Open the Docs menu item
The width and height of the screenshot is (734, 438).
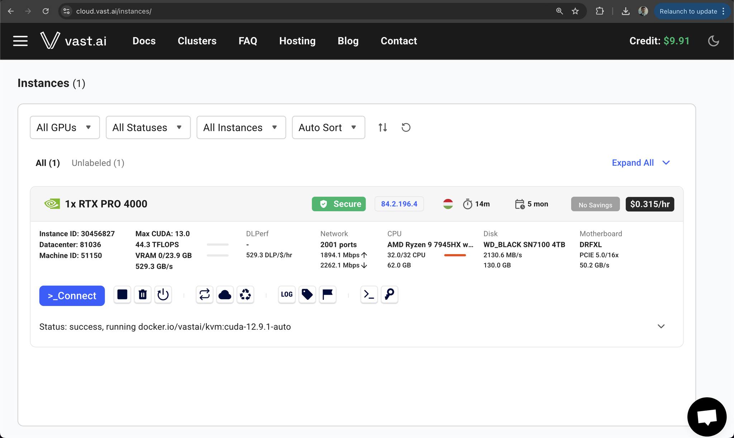(x=144, y=41)
